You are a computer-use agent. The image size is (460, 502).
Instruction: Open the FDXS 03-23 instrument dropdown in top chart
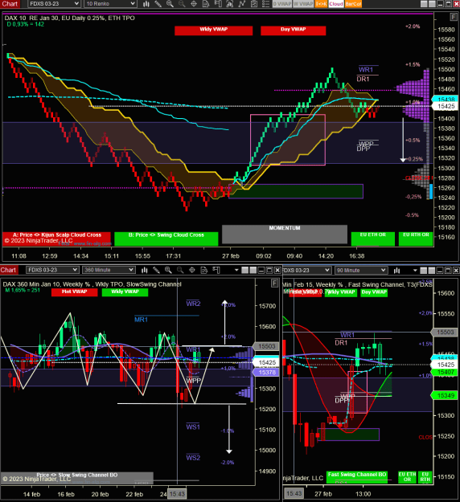click(x=54, y=4)
